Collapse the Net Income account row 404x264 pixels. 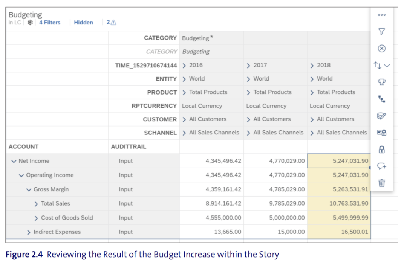pos(14,161)
